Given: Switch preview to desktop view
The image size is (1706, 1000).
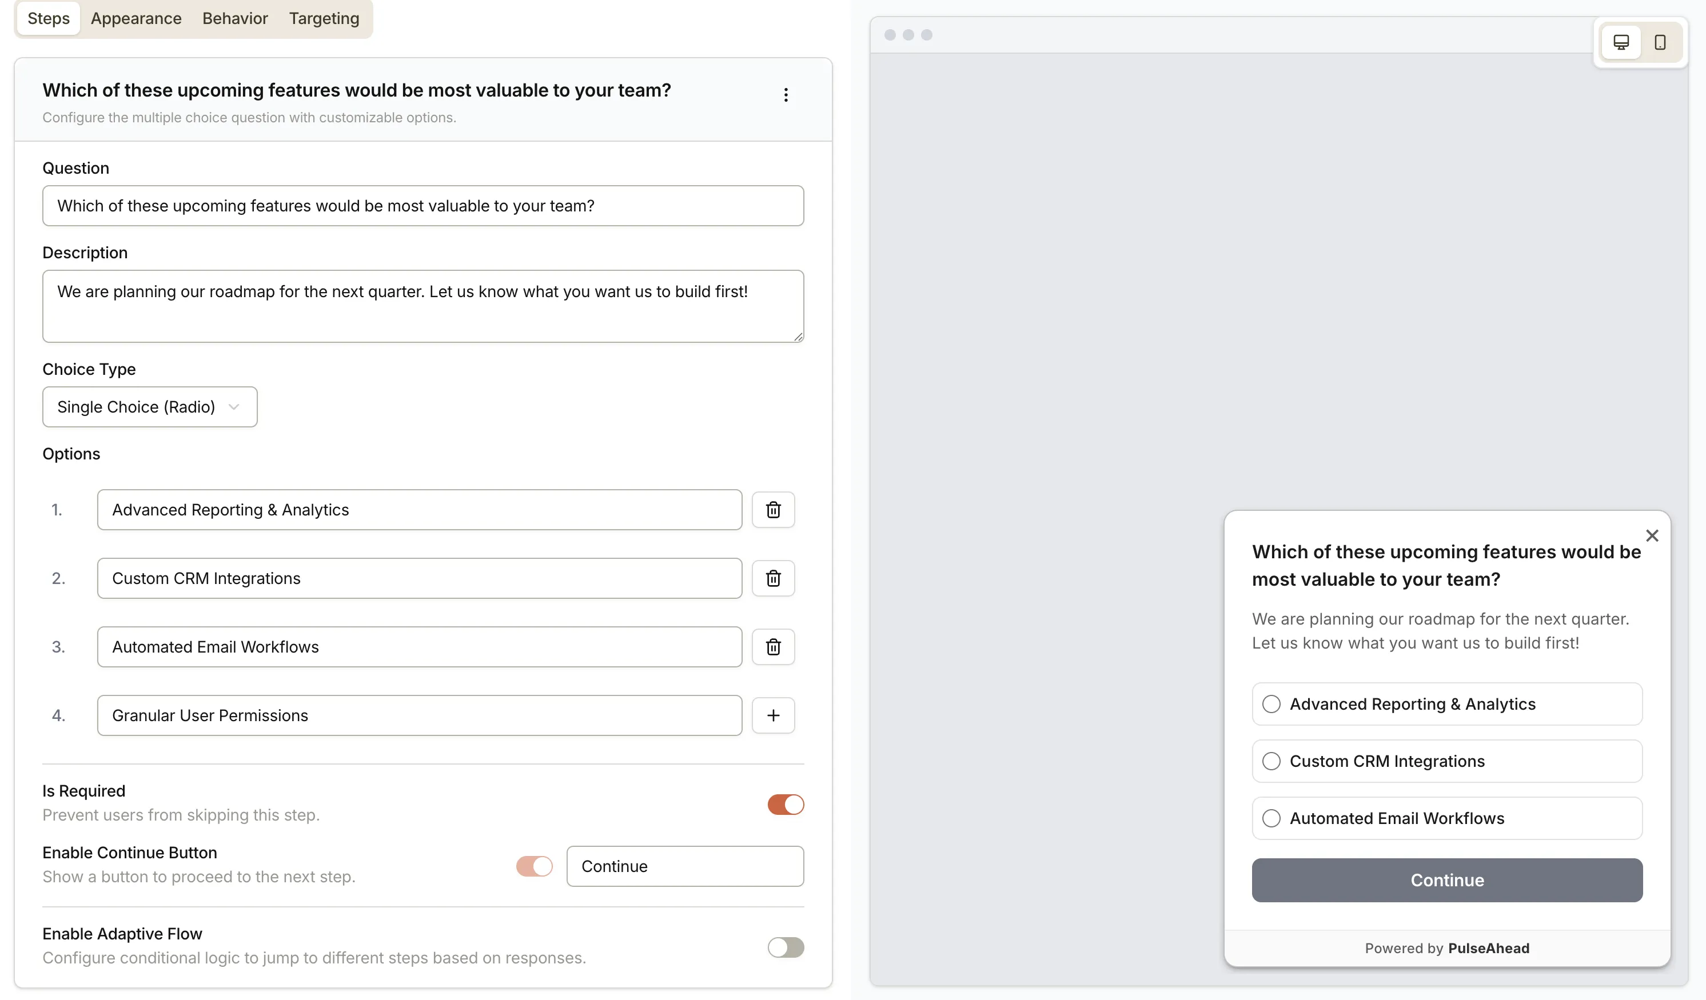Looking at the screenshot, I should (x=1621, y=42).
